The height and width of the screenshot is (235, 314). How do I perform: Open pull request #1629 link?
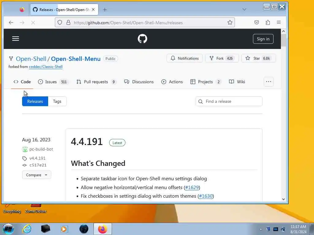click(192, 188)
